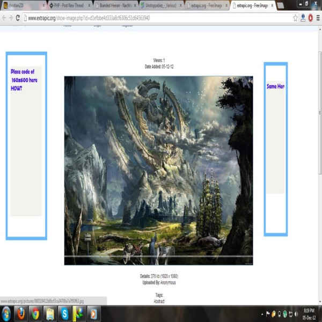The width and height of the screenshot is (322, 322).
Task: Restore down the Chrome window
Action: 306,3
